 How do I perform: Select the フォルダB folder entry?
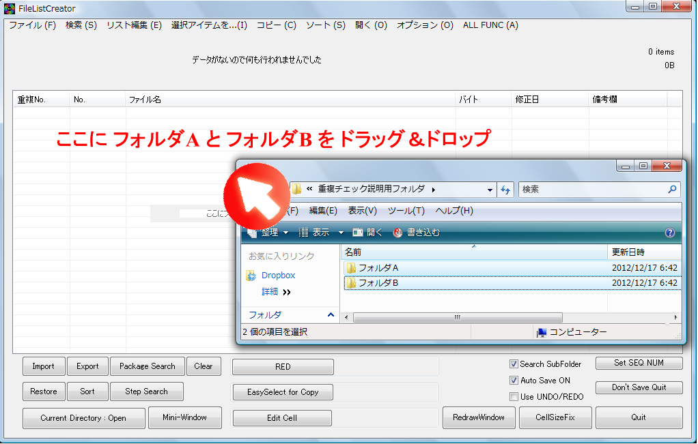click(380, 283)
